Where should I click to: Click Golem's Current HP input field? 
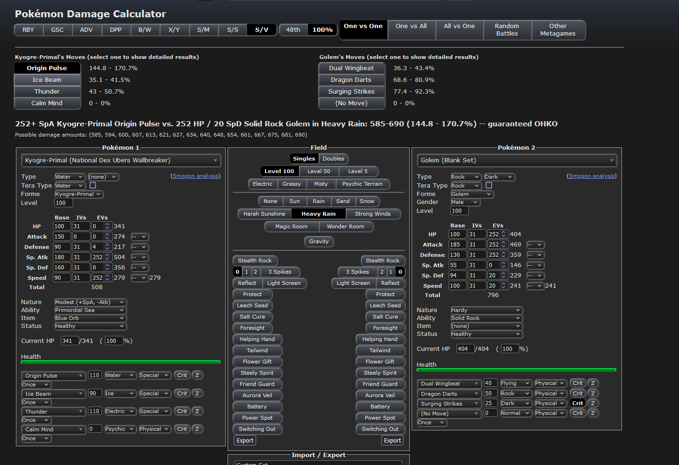[465, 349]
